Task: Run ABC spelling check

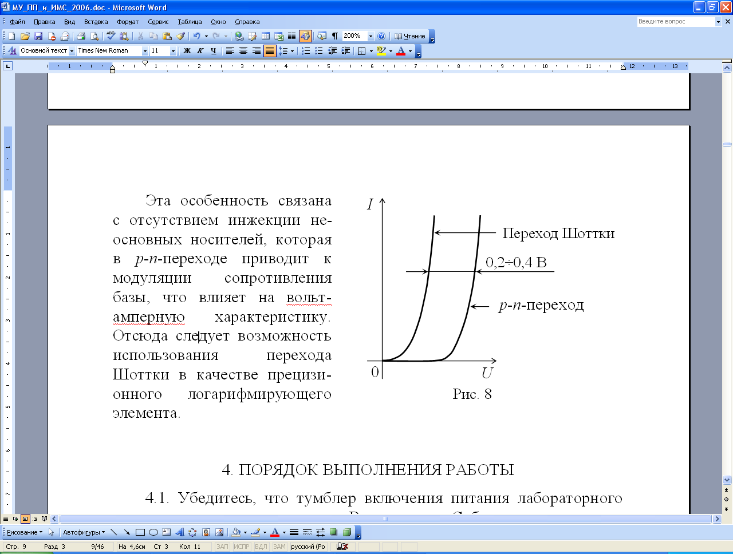Action: tap(111, 36)
